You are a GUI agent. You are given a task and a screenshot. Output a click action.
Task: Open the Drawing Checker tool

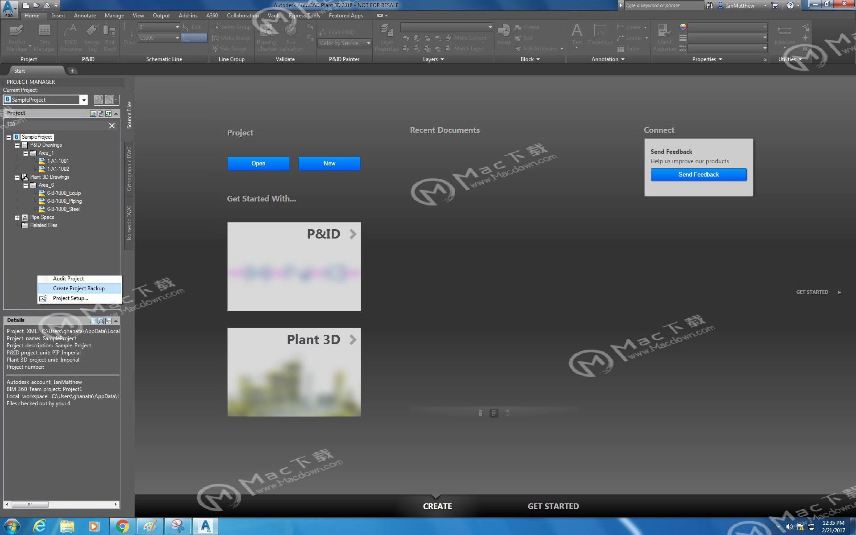tap(267, 38)
